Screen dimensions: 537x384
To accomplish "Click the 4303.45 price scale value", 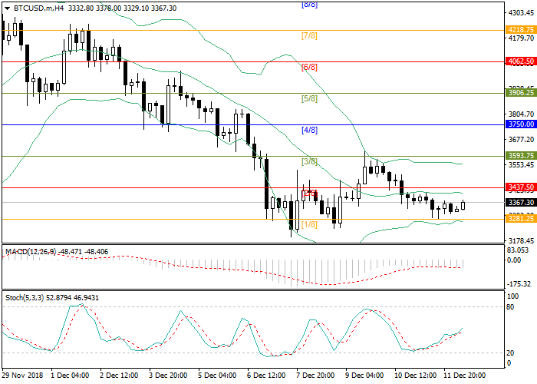I will coord(521,13).
